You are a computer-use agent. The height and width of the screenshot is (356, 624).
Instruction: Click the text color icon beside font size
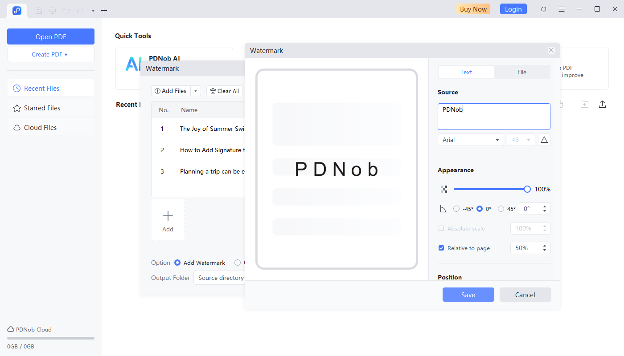pos(544,140)
